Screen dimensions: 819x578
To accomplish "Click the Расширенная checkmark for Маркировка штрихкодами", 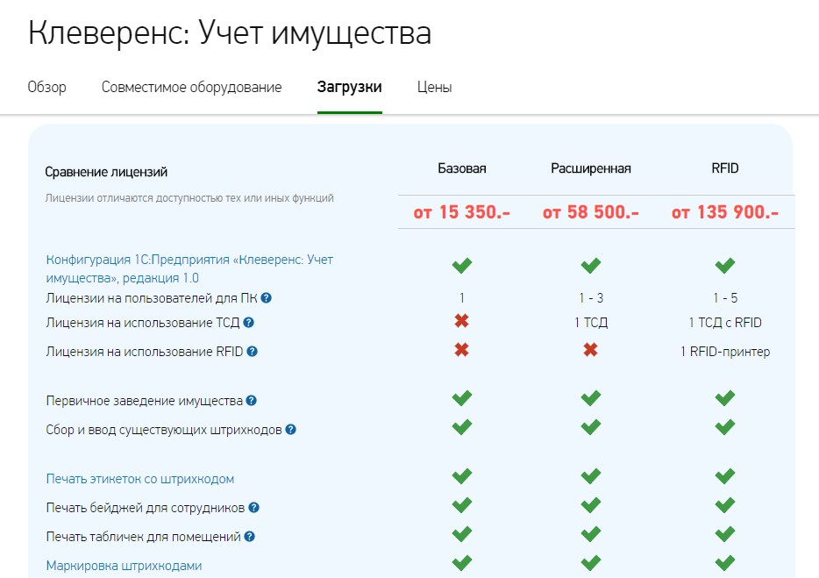I will tap(591, 563).
